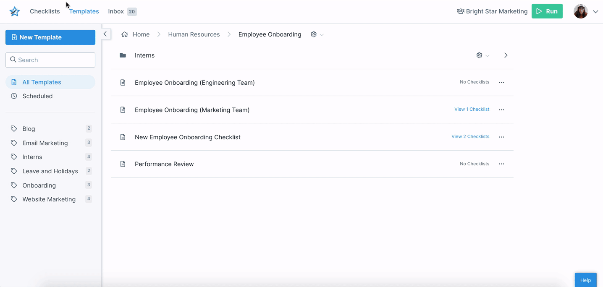Screen dimensions: 603x287
Task: Expand the user account dropdown arrow
Action: (595, 12)
